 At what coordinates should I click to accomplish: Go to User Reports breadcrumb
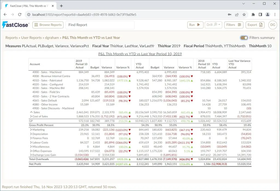[x=31, y=38]
